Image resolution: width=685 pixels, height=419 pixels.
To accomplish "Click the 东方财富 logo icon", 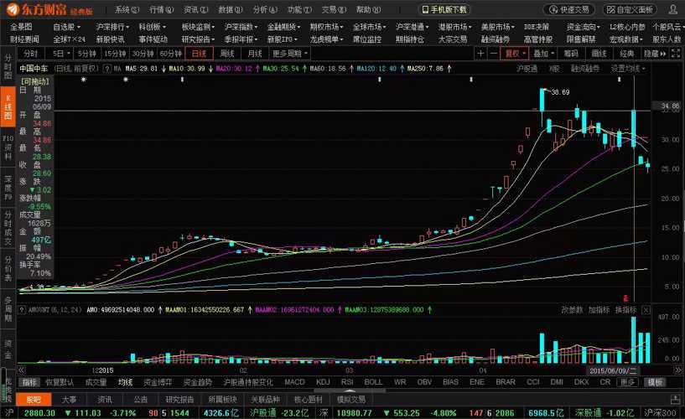I will [13, 9].
